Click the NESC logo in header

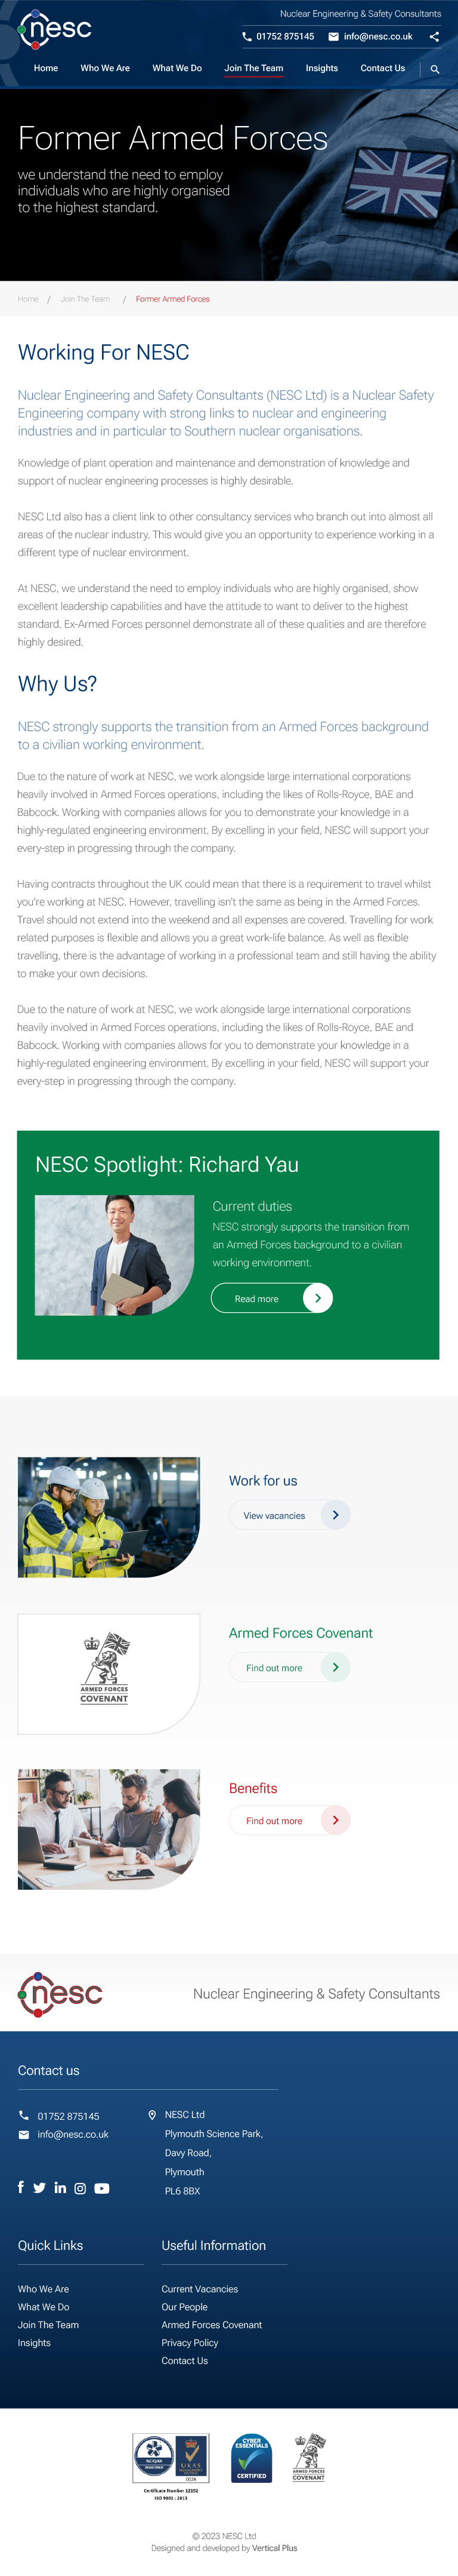point(55,30)
